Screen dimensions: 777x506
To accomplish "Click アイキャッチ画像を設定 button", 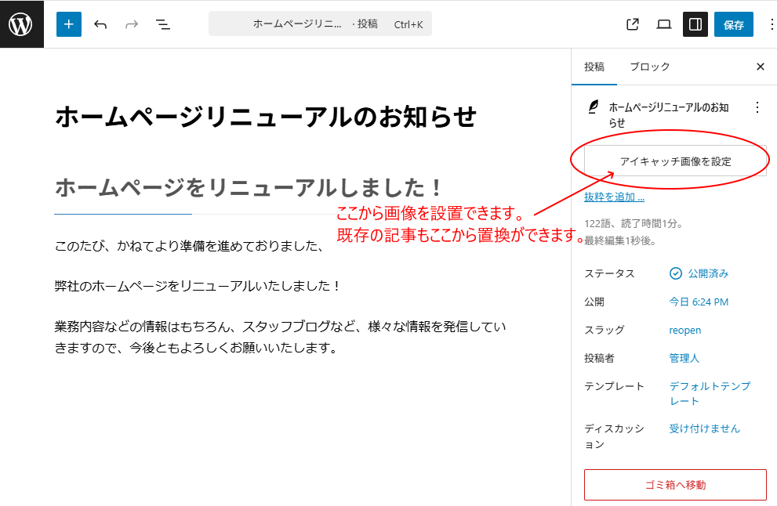I will (675, 161).
